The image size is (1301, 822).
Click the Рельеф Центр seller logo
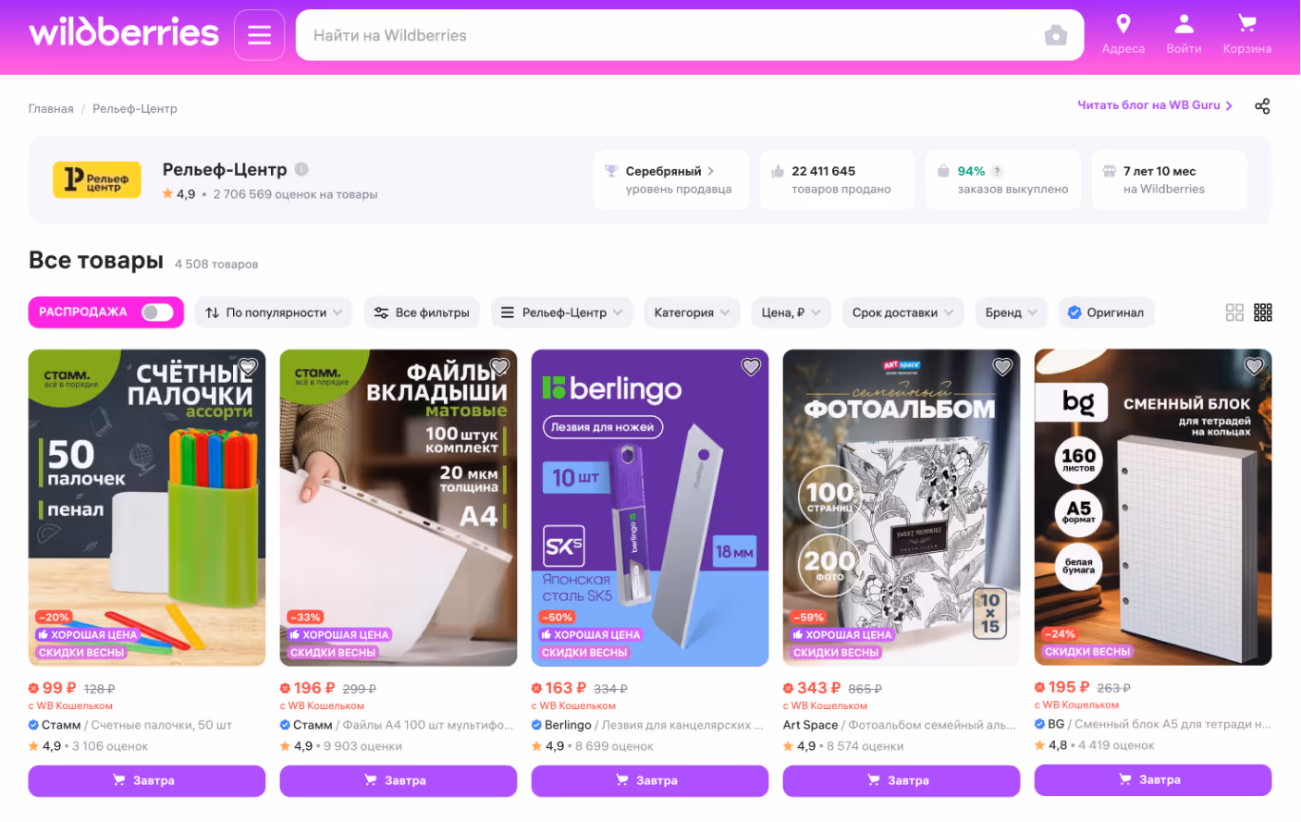click(x=97, y=179)
